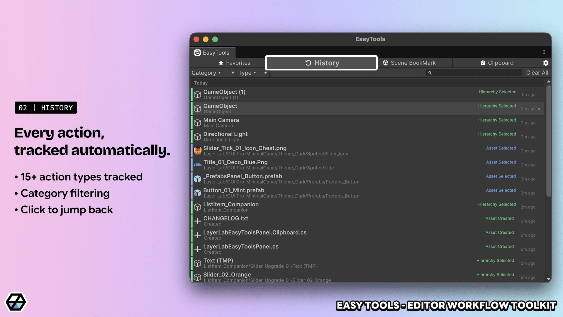Open Slider_Tick_01_Icon_Chest.png history entry
The image size is (563, 317).
point(368,151)
